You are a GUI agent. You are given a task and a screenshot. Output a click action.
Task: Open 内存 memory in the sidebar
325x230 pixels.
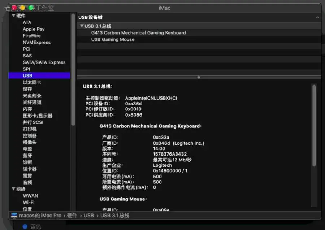27,109
